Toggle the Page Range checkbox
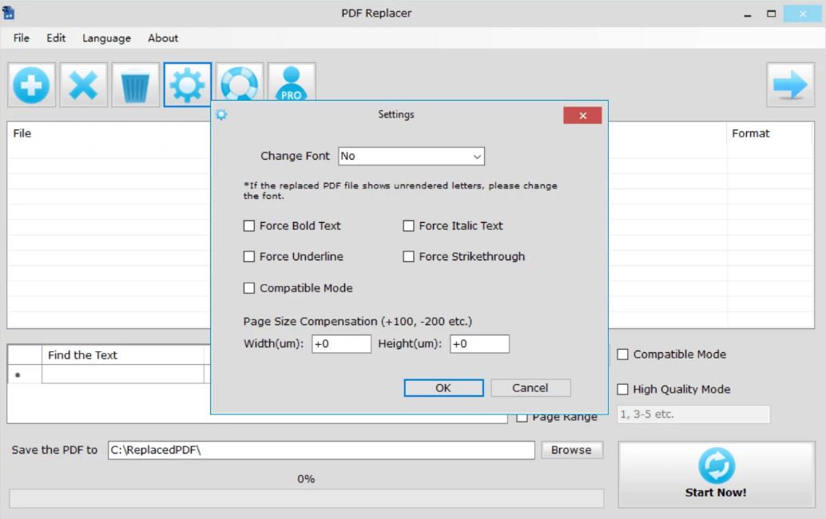Image resolution: width=826 pixels, height=519 pixels. 522,418
